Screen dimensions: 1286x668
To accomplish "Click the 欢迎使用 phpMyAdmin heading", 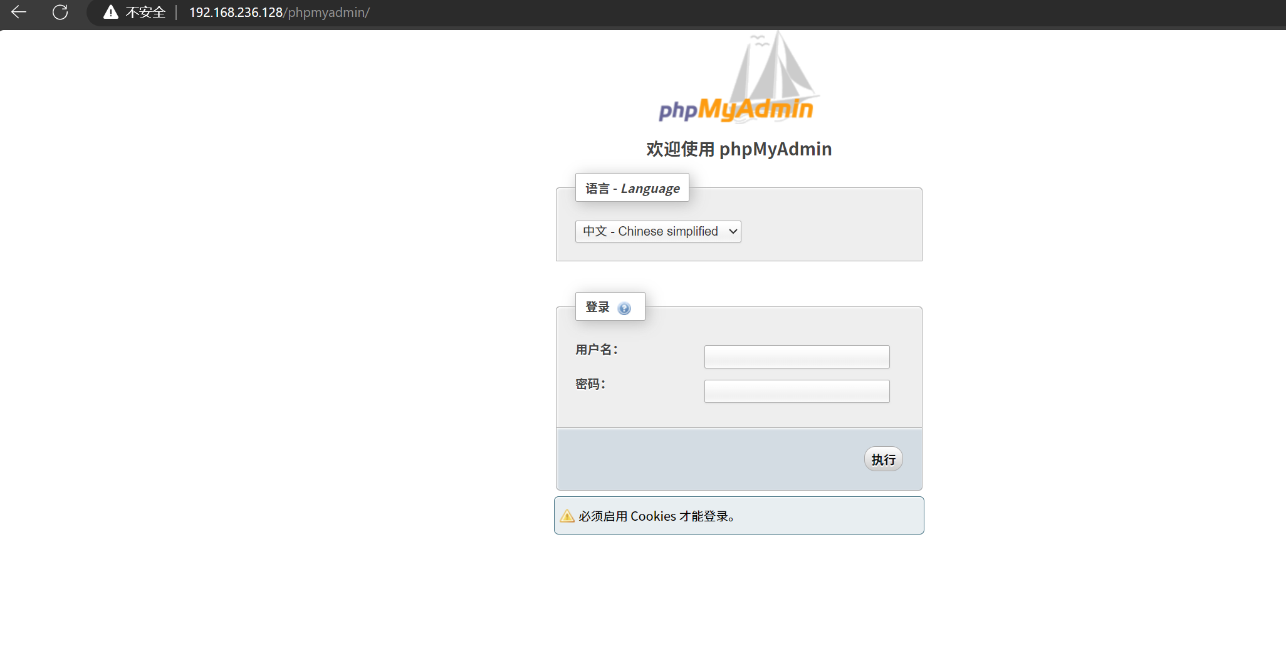I will 739,149.
